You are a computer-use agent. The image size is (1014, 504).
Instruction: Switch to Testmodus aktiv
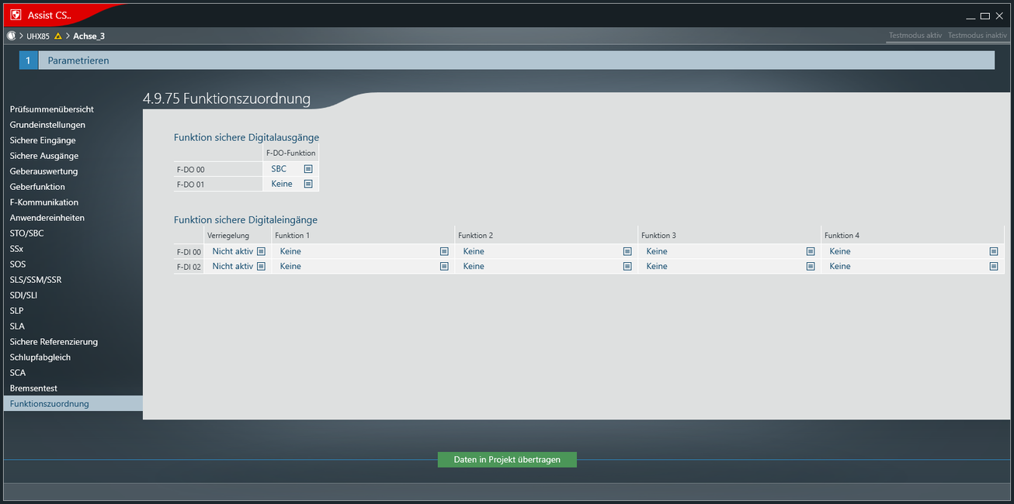coord(915,36)
